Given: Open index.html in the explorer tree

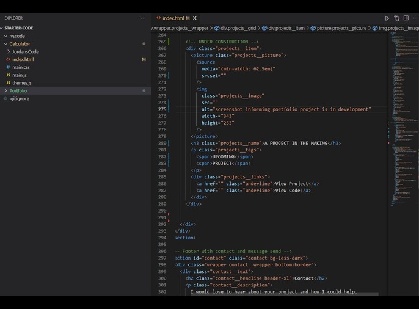Looking at the screenshot, I should pos(23,60).
